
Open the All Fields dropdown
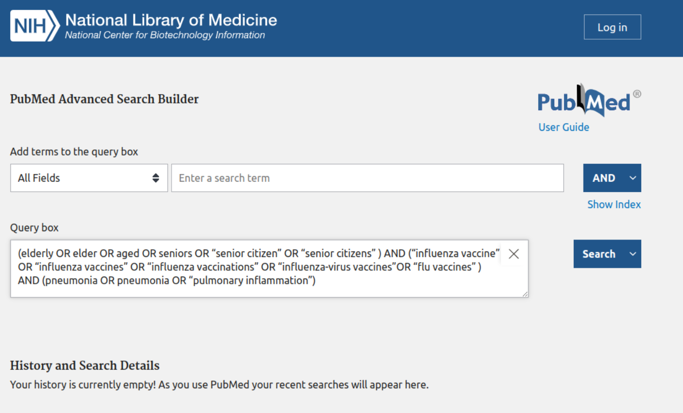[89, 178]
